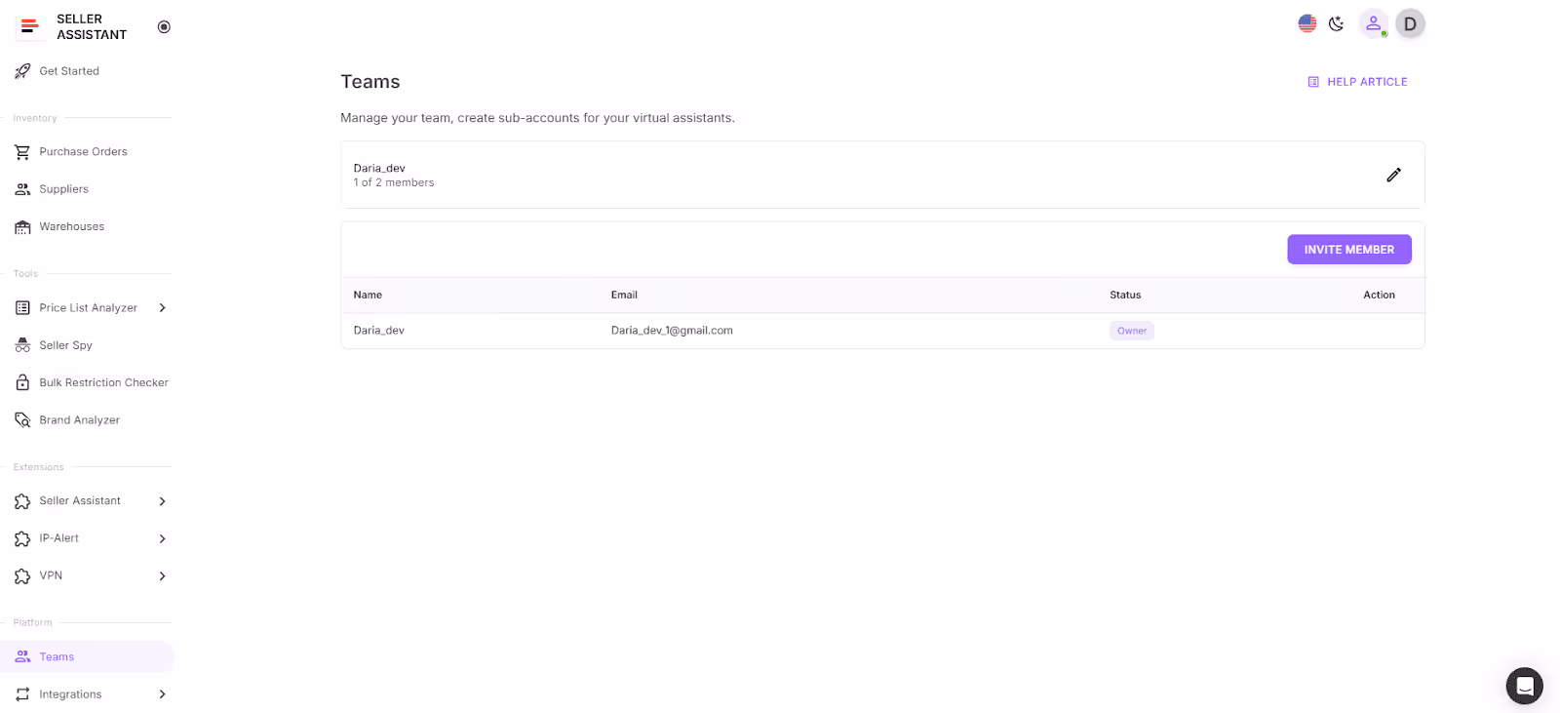Click the IP-Alert puzzle icon
The image size is (1560, 713).
point(22,538)
